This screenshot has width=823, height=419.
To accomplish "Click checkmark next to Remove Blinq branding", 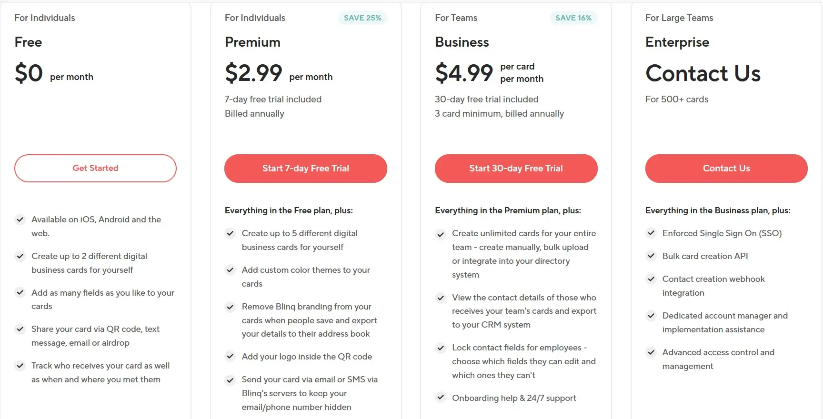I will click(231, 307).
